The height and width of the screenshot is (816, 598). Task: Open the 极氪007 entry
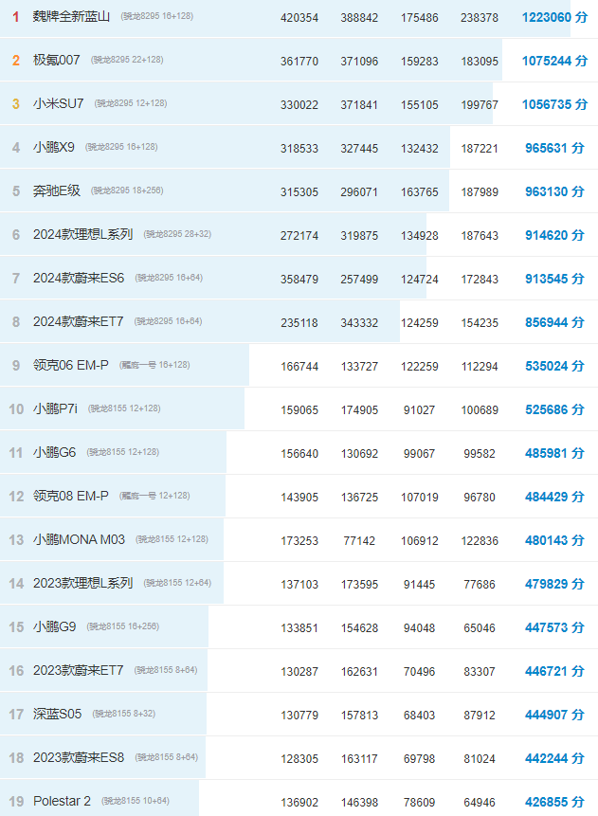coord(56,61)
